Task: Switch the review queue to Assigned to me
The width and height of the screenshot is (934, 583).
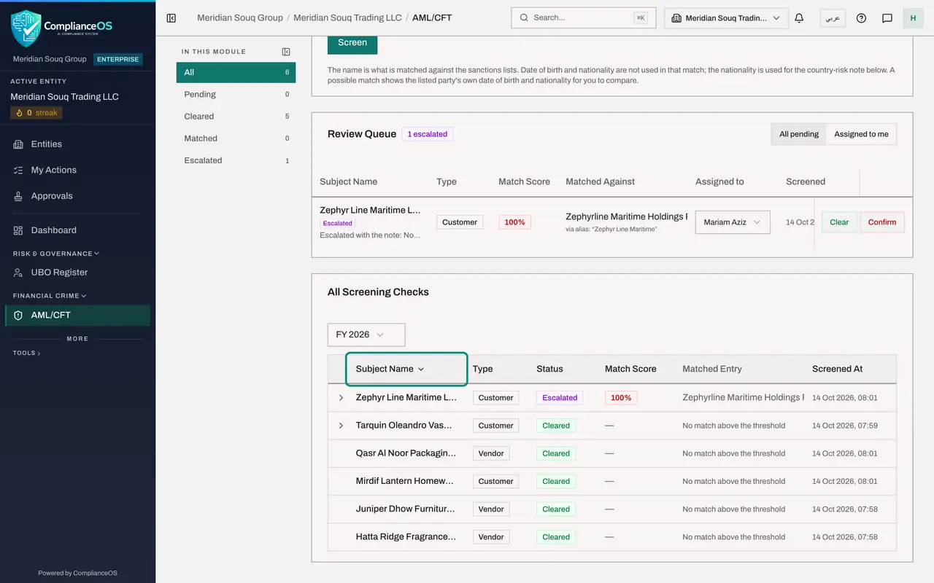Action: pyautogui.click(x=861, y=134)
